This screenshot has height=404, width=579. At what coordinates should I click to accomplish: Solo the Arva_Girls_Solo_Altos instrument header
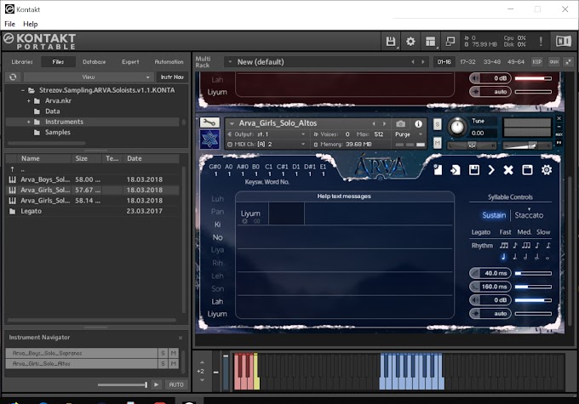point(437,124)
